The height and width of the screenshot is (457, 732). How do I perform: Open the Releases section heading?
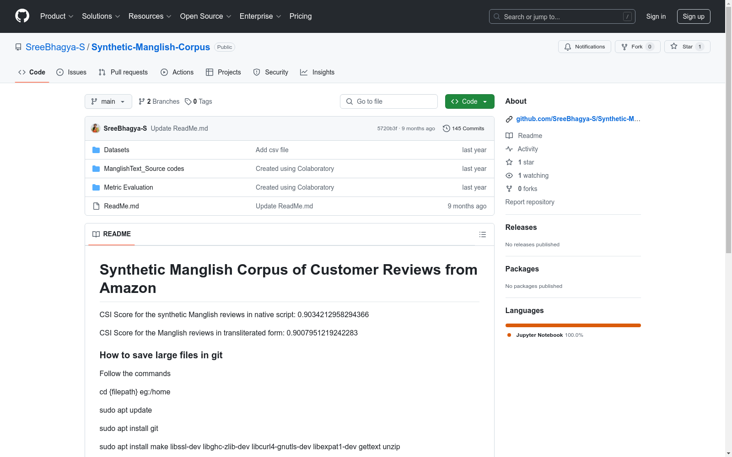tap(521, 227)
